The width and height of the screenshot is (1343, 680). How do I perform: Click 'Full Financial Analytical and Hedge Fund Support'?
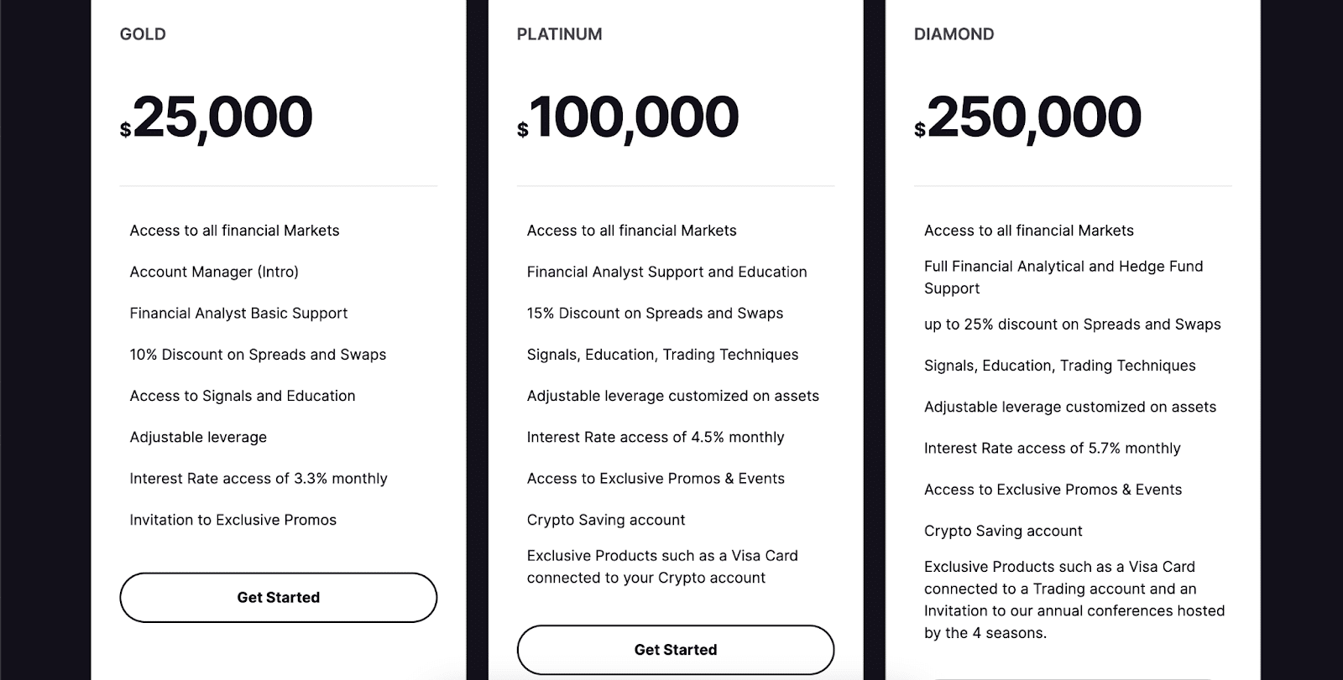tap(1063, 277)
